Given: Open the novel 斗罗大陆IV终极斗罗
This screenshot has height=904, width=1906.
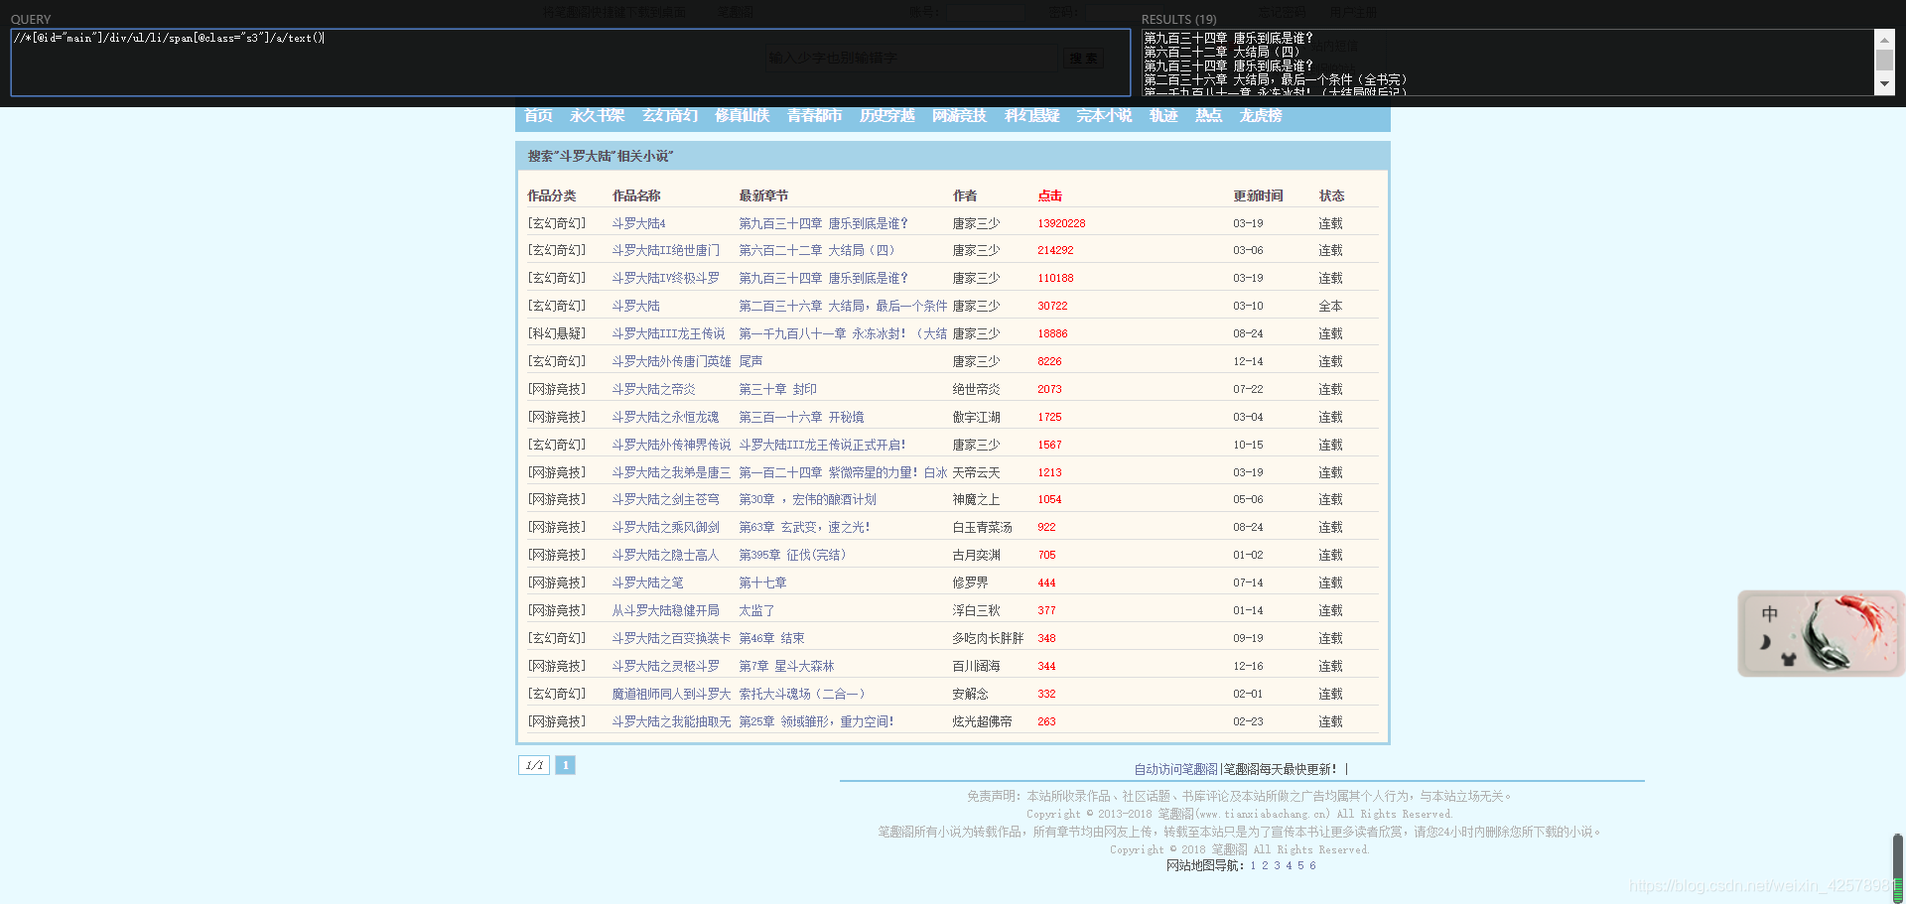Looking at the screenshot, I should click(665, 279).
